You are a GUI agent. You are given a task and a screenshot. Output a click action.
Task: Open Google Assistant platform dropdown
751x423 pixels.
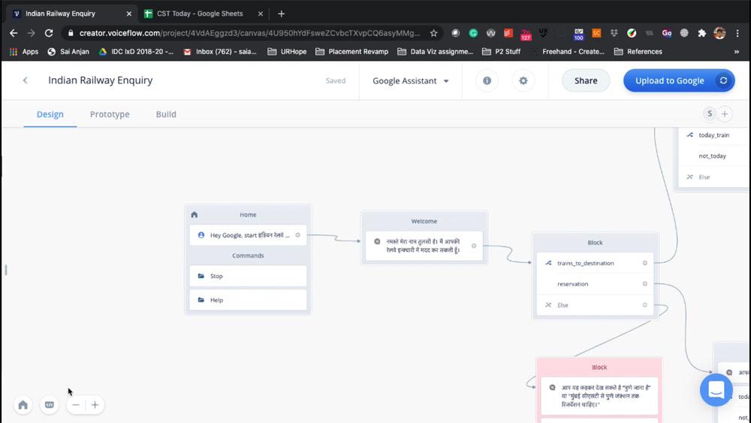411,81
